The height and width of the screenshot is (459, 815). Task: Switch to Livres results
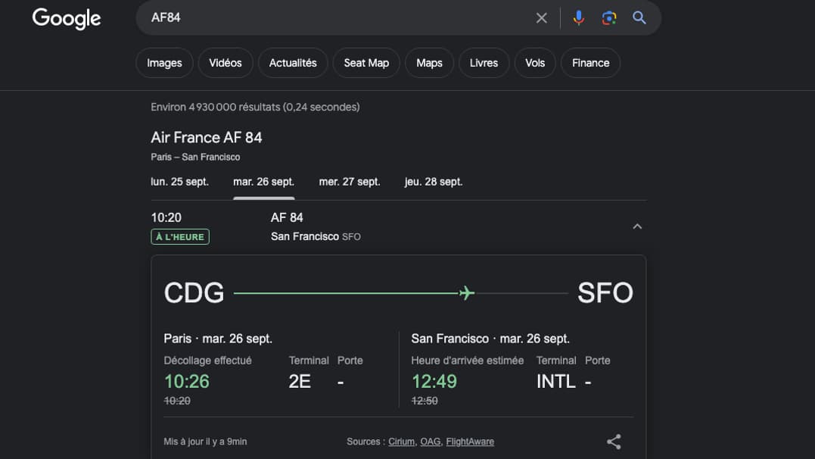(x=484, y=63)
